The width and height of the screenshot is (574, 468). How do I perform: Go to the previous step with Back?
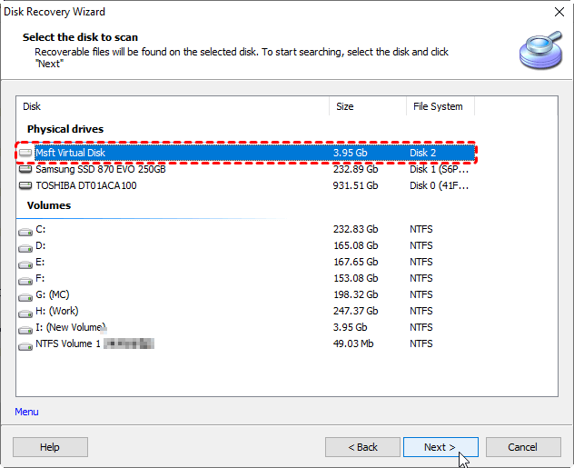[362, 447]
